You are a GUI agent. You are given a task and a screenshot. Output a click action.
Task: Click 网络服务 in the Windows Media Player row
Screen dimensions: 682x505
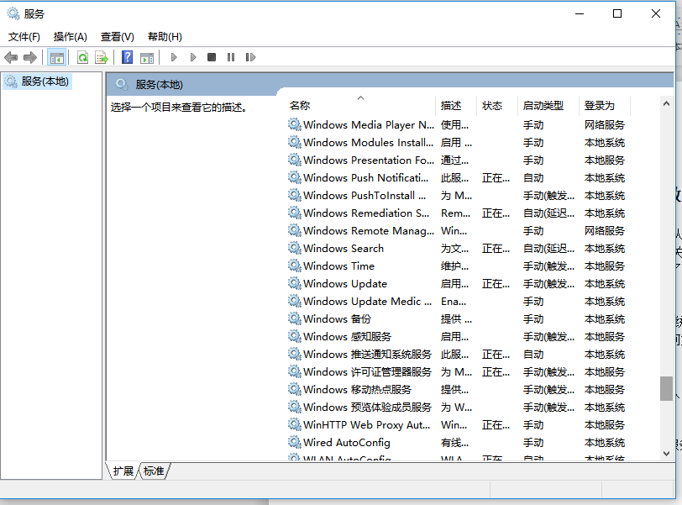[x=605, y=125]
